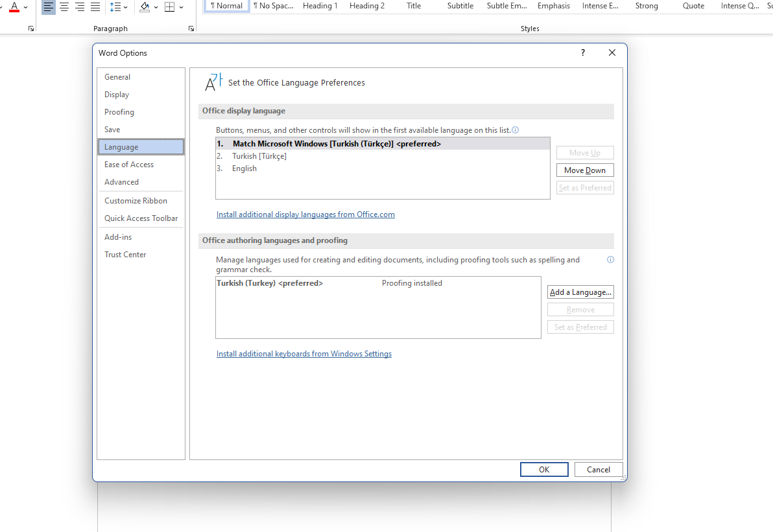Screen dimensions: 773x532
Task: Open the General options category
Action: (x=141, y=77)
